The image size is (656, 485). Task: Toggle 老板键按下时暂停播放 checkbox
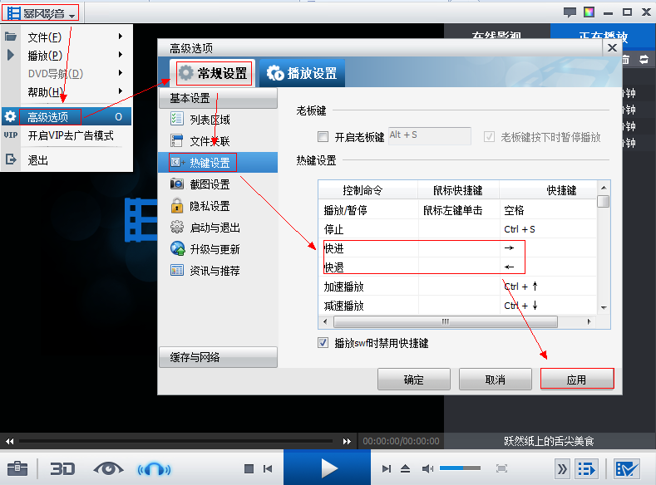click(x=489, y=136)
